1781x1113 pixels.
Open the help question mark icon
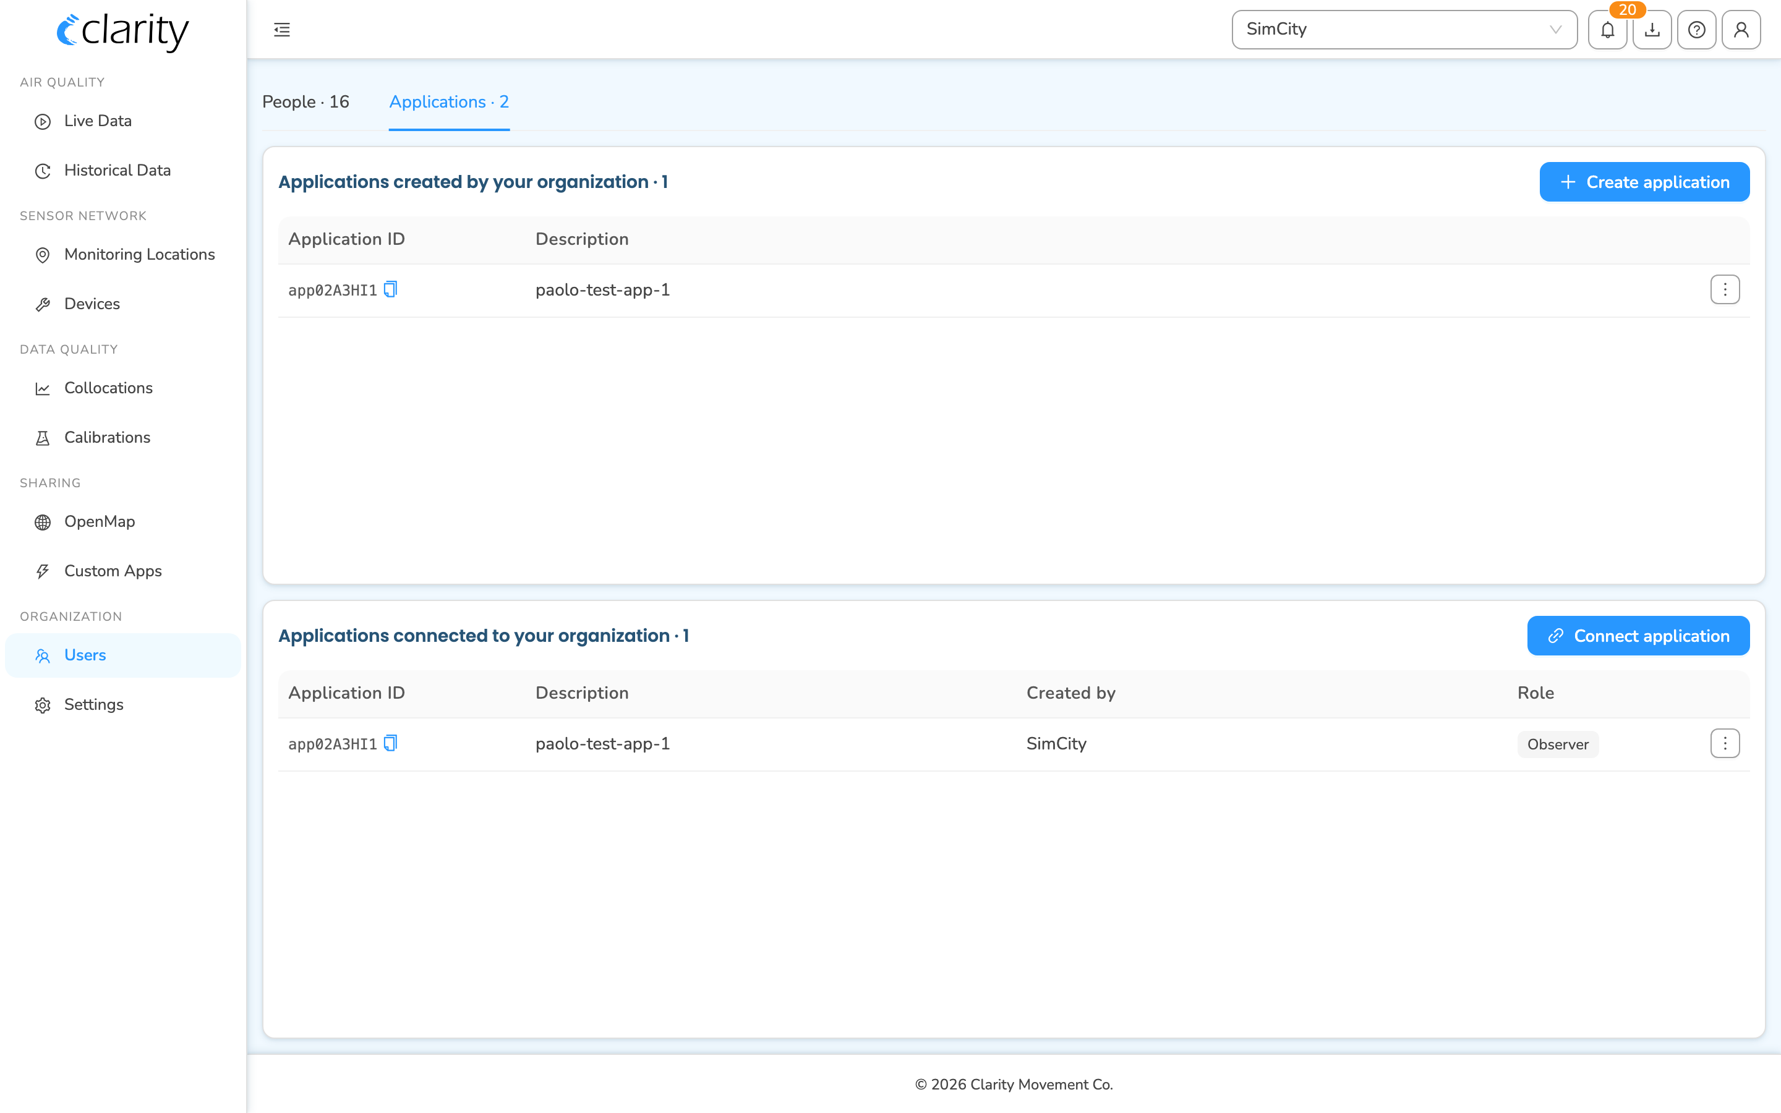click(x=1696, y=30)
